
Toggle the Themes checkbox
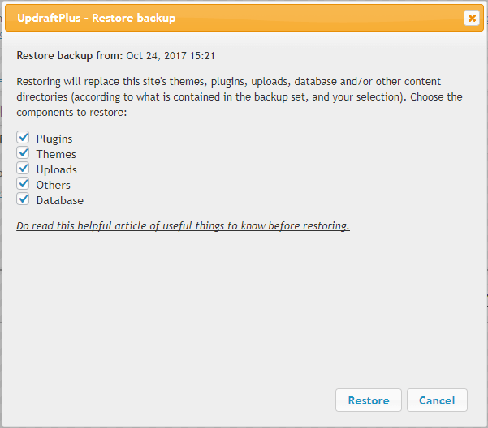pyautogui.click(x=23, y=153)
